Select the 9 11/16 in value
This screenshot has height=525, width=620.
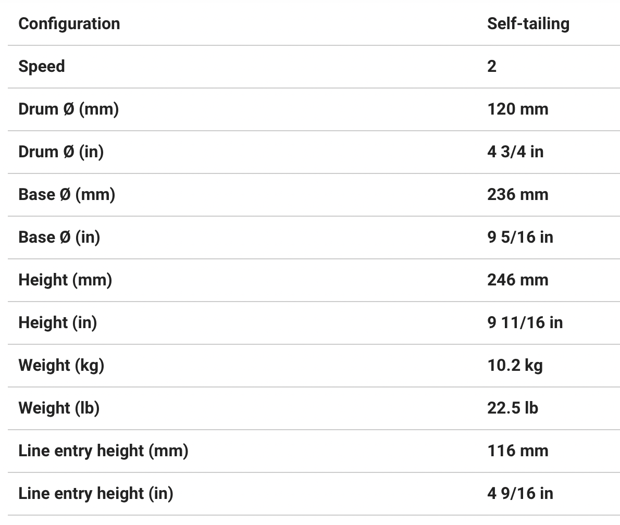click(x=525, y=323)
